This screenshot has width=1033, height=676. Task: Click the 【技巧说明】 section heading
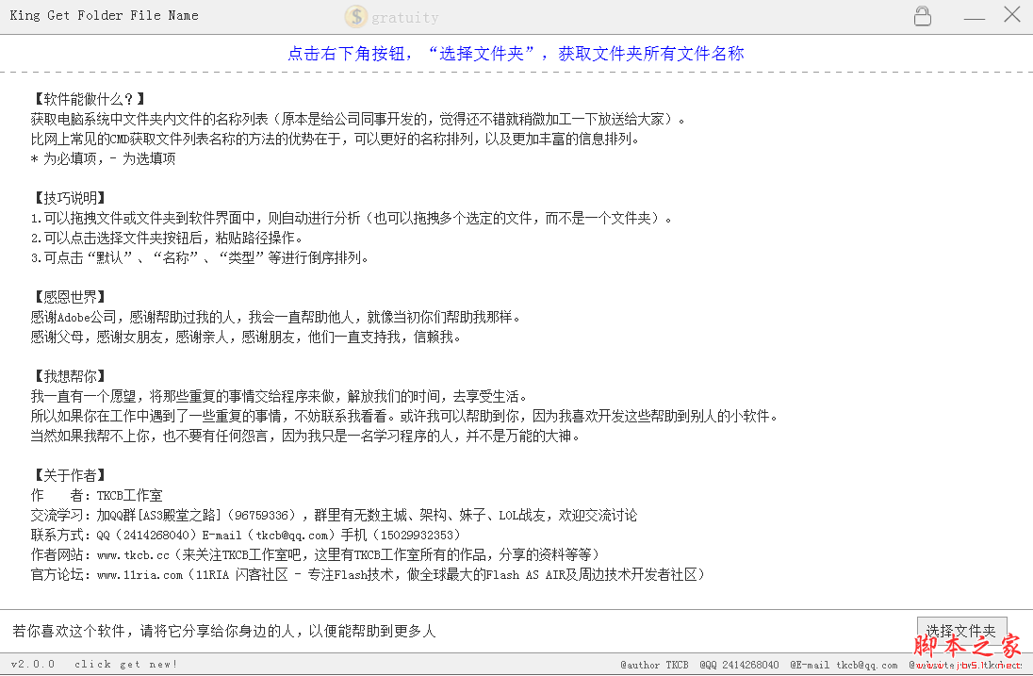pyautogui.click(x=69, y=198)
